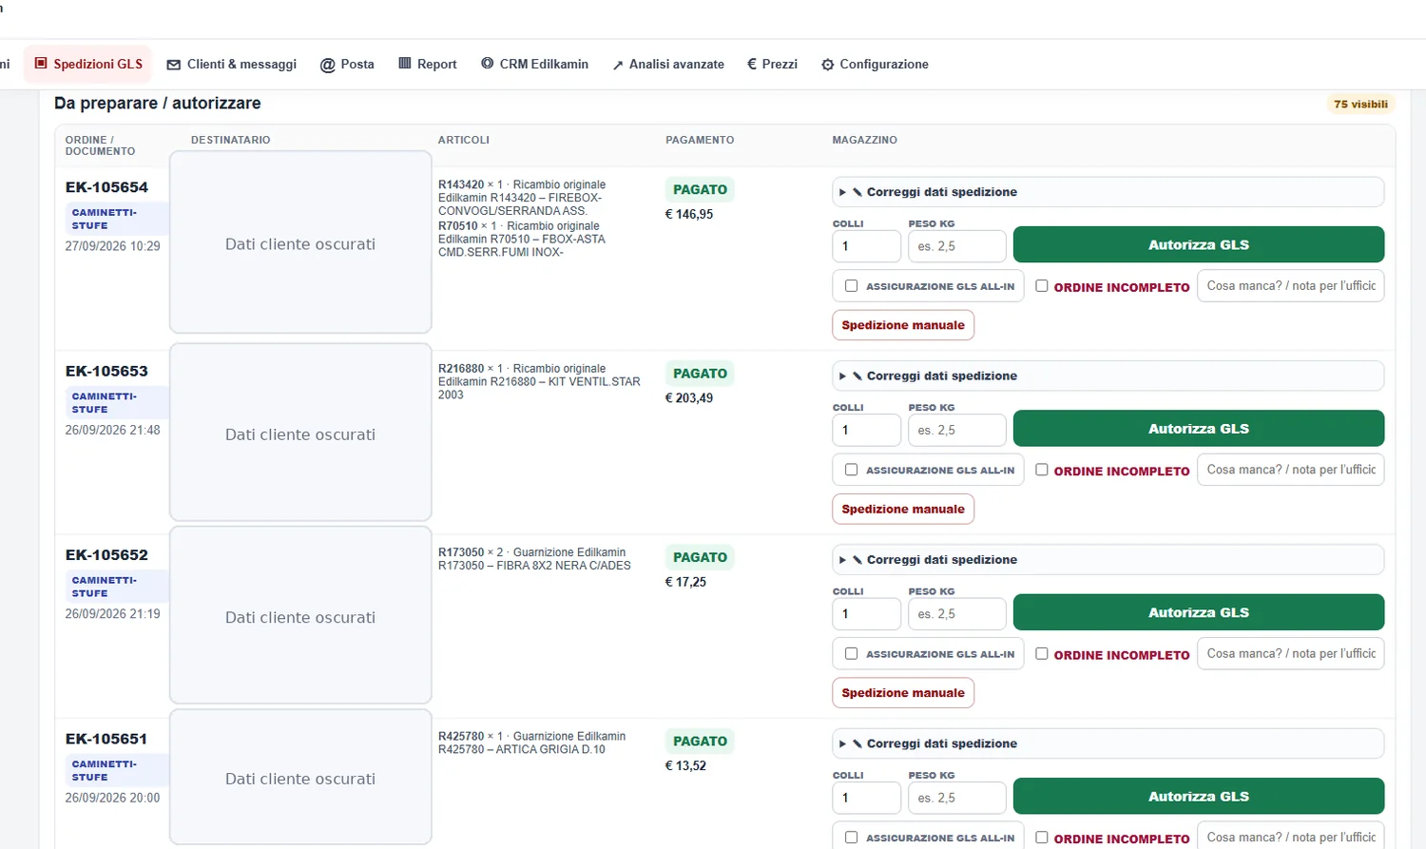The width and height of the screenshot is (1426, 849).
Task: Expand Correggi dati spedizione for EK-105654
Action: (x=1108, y=192)
